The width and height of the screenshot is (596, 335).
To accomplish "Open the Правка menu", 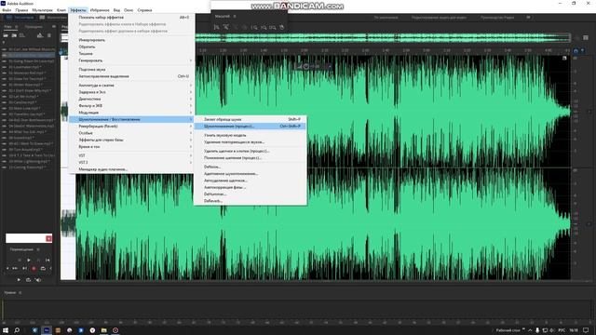I will click(x=21, y=10).
